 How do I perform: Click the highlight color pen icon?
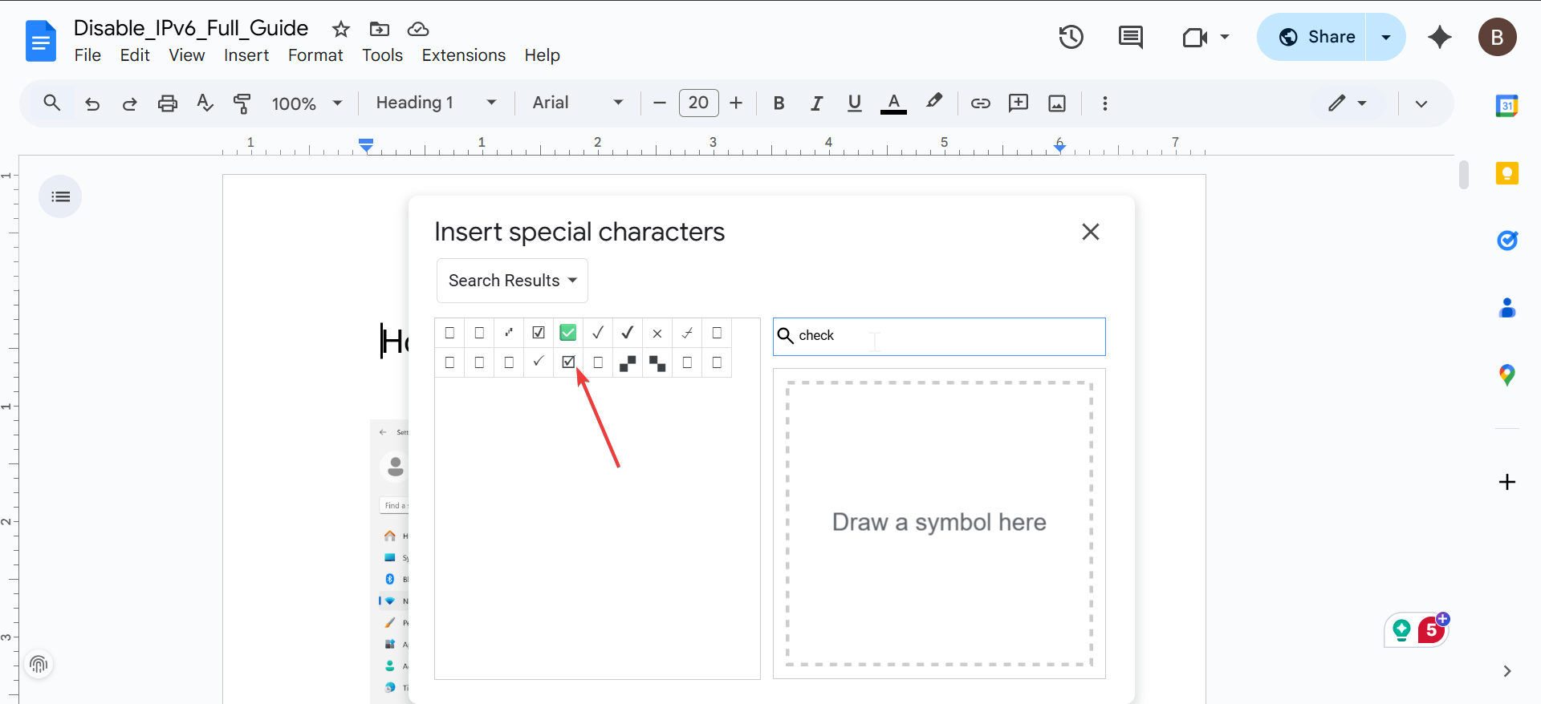(x=933, y=103)
